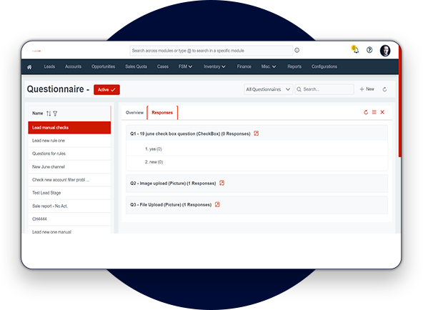Select Lead new one manual questionnaire
The width and height of the screenshot is (423, 310).
tap(69, 231)
